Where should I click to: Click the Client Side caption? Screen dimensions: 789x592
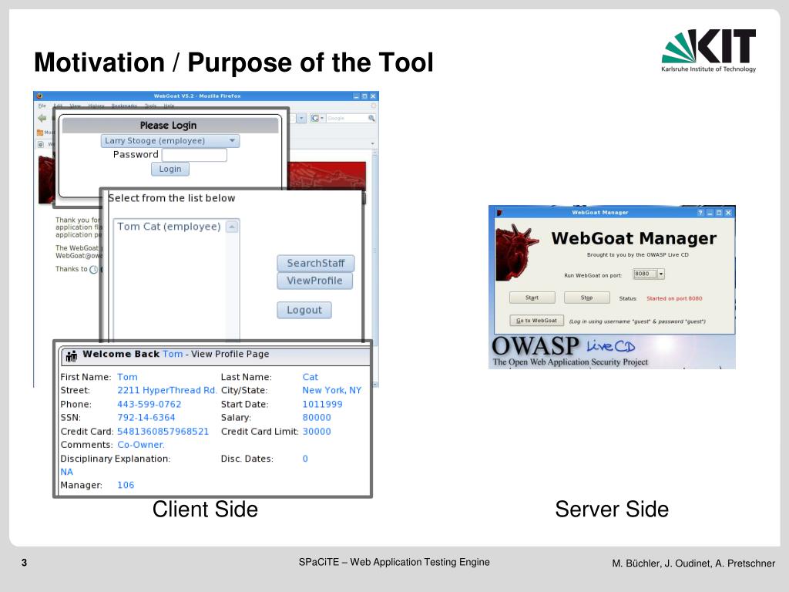tap(205, 510)
